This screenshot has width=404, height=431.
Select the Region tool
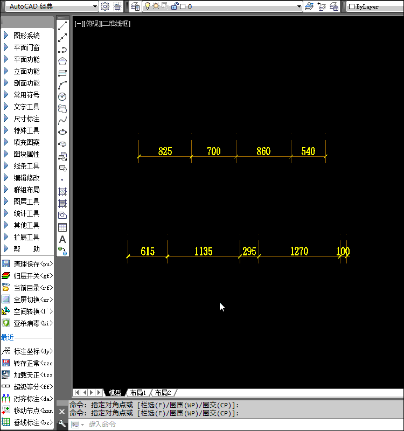click(62, 215)
